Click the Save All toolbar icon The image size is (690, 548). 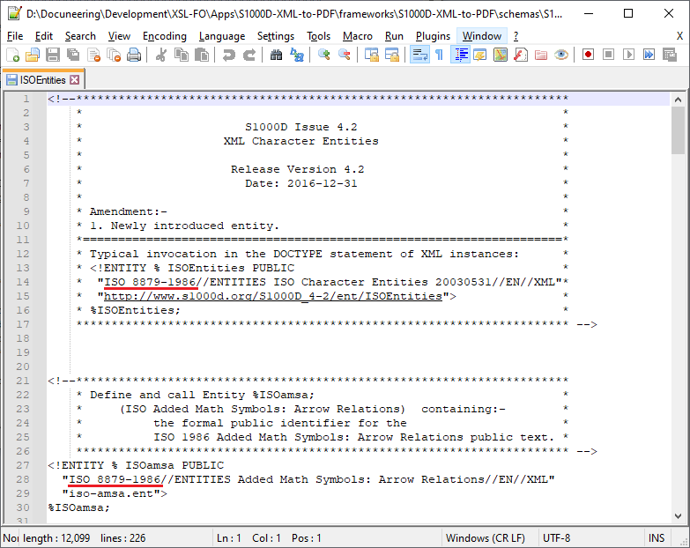[x=73, y=55]
